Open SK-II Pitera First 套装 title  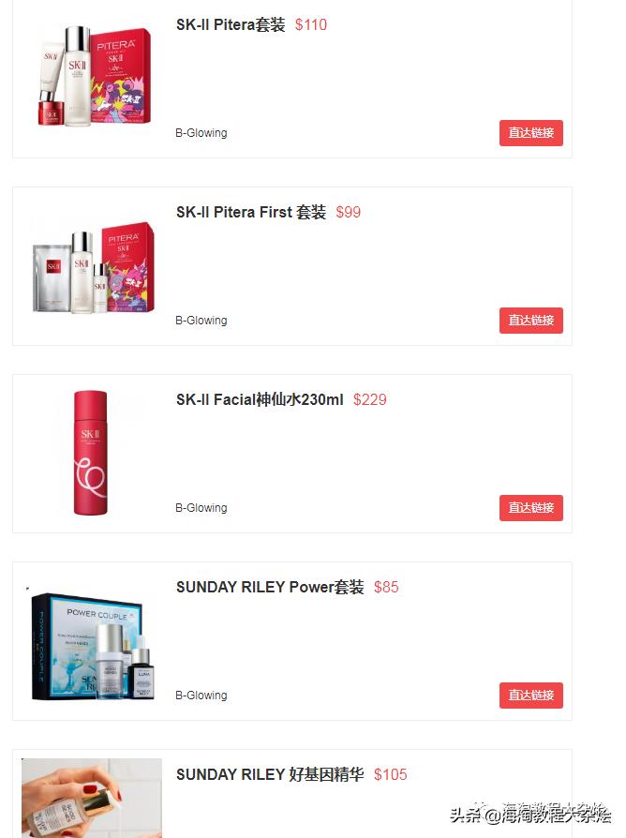[x=251, y=212]
